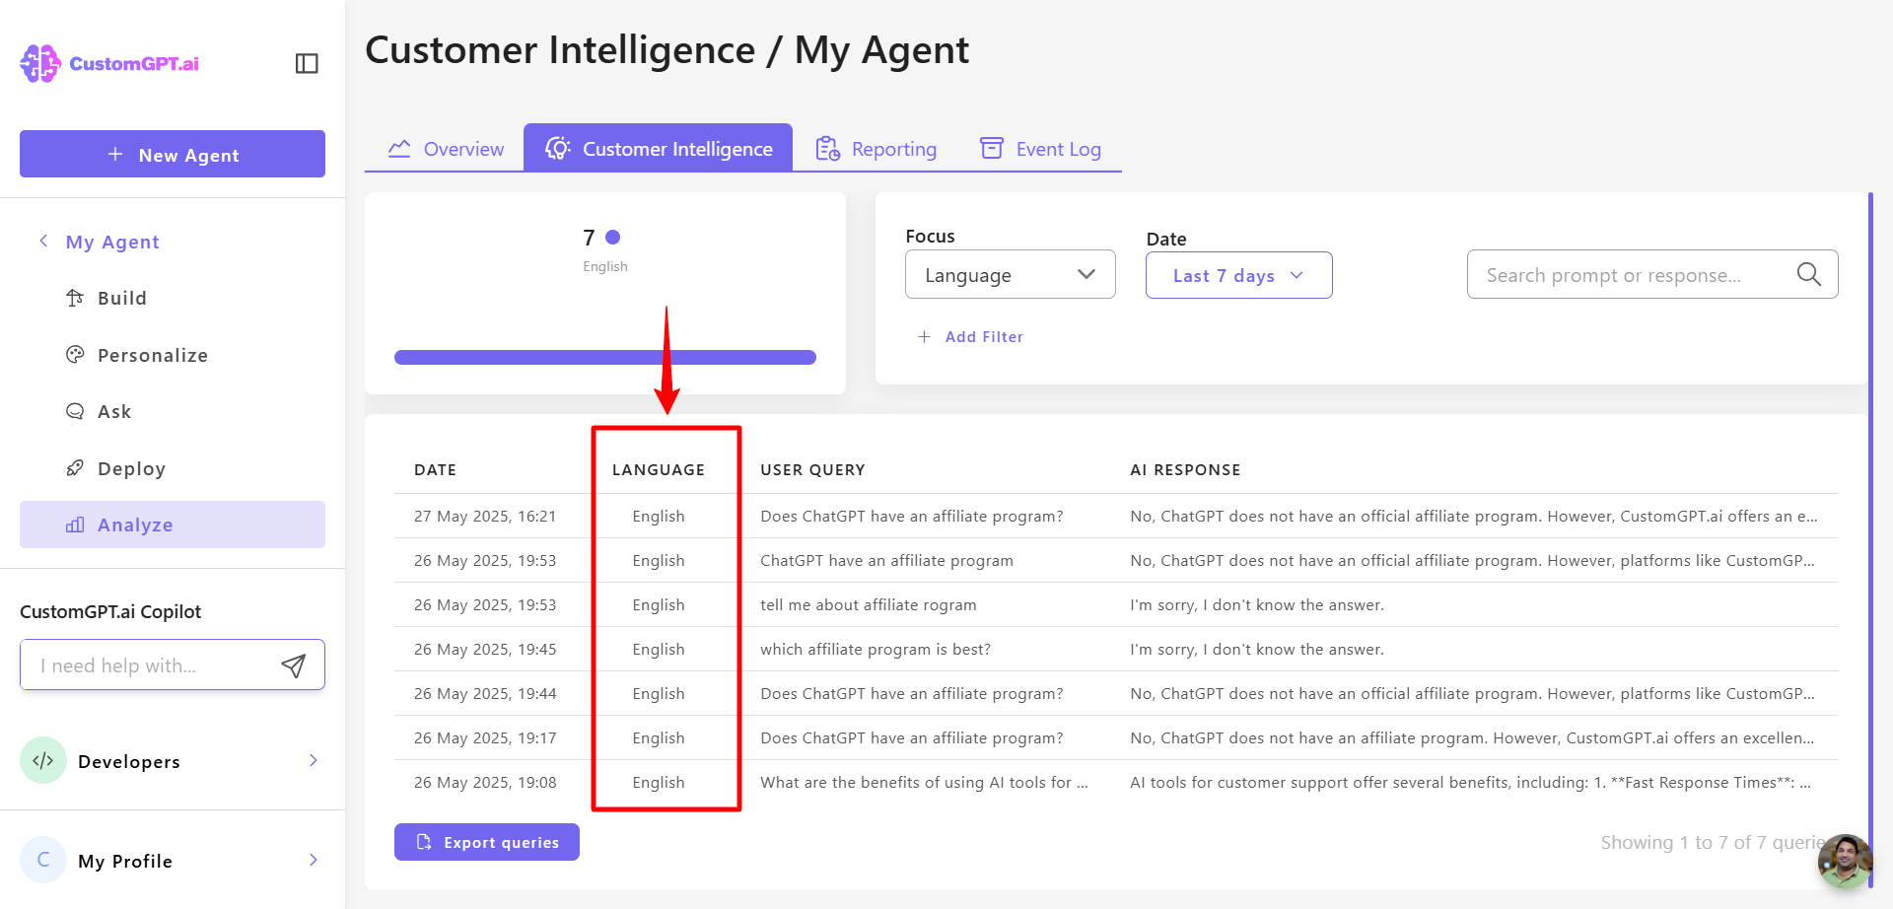Viewport: 1893px width, 909px height.
Task: Click the Overview line chart icon
Action: [399, 149]
